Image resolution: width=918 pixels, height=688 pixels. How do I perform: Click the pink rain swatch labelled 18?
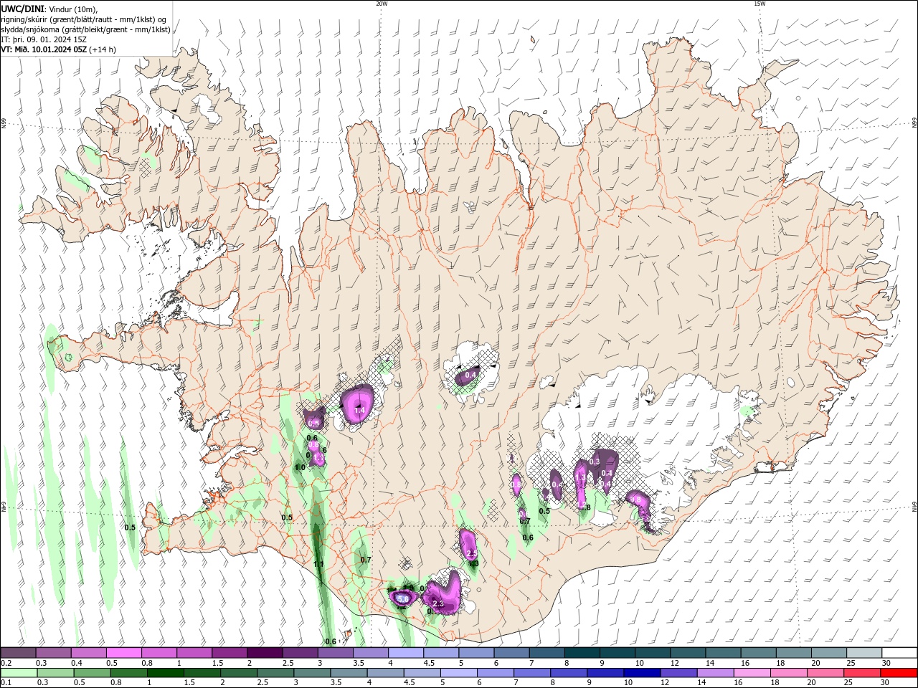788,673
